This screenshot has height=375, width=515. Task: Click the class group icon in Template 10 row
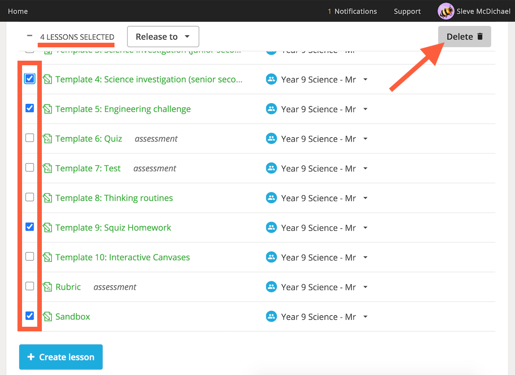point(271,257)
